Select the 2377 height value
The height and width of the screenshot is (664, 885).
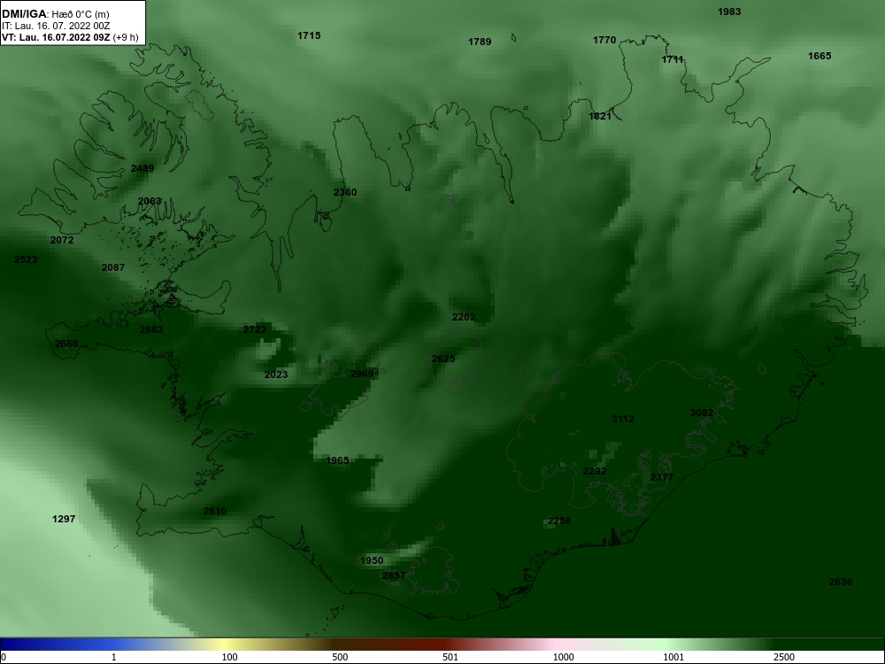tap(662, 478)
